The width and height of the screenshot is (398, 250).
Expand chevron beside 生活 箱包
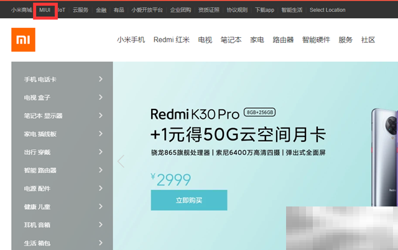pyautogui.click(x=101, y=243)
